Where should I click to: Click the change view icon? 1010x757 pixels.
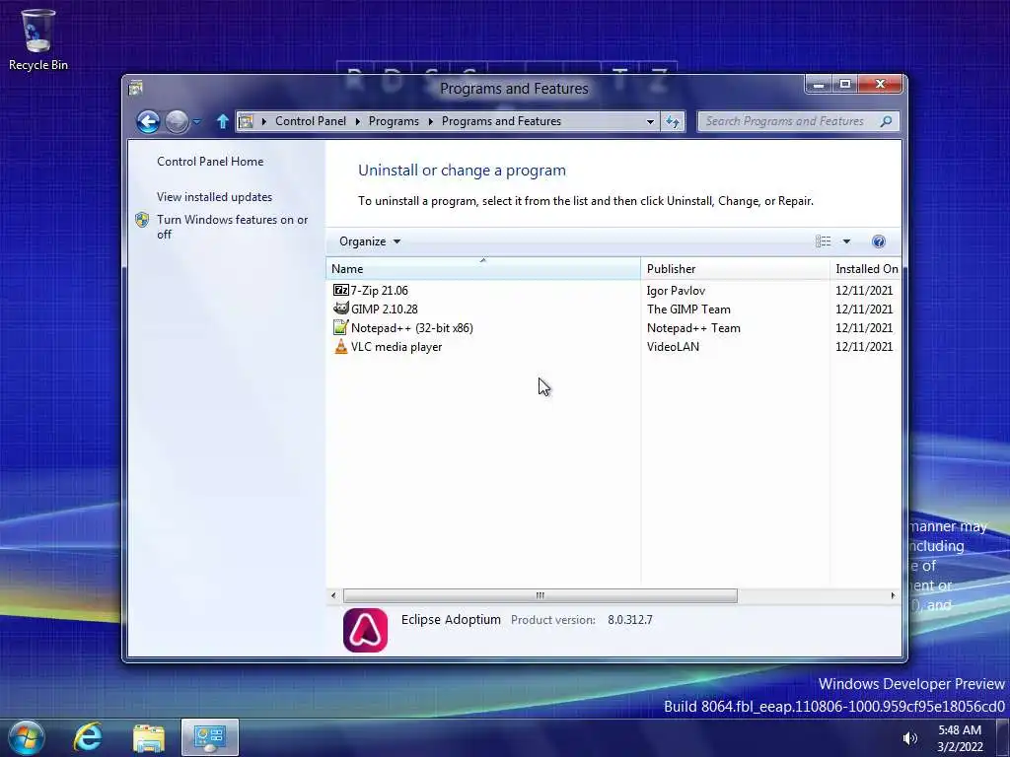pyautogui.click(x=823, y=241)
